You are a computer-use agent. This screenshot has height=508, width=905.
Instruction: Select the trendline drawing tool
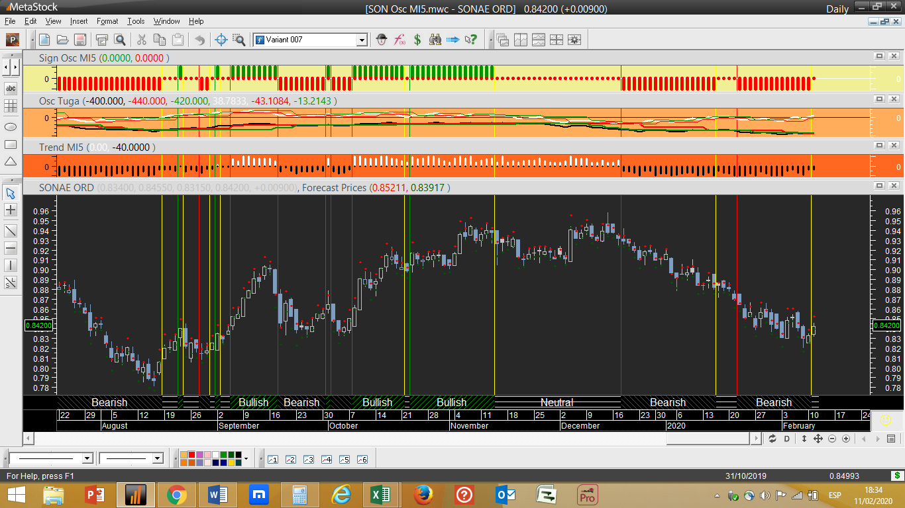tap(11, 230)
